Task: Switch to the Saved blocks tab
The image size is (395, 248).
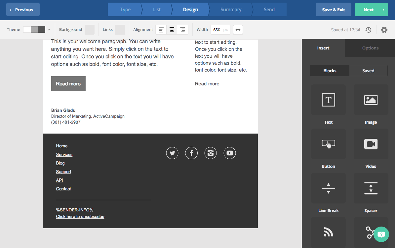Action: click(368, 71)
